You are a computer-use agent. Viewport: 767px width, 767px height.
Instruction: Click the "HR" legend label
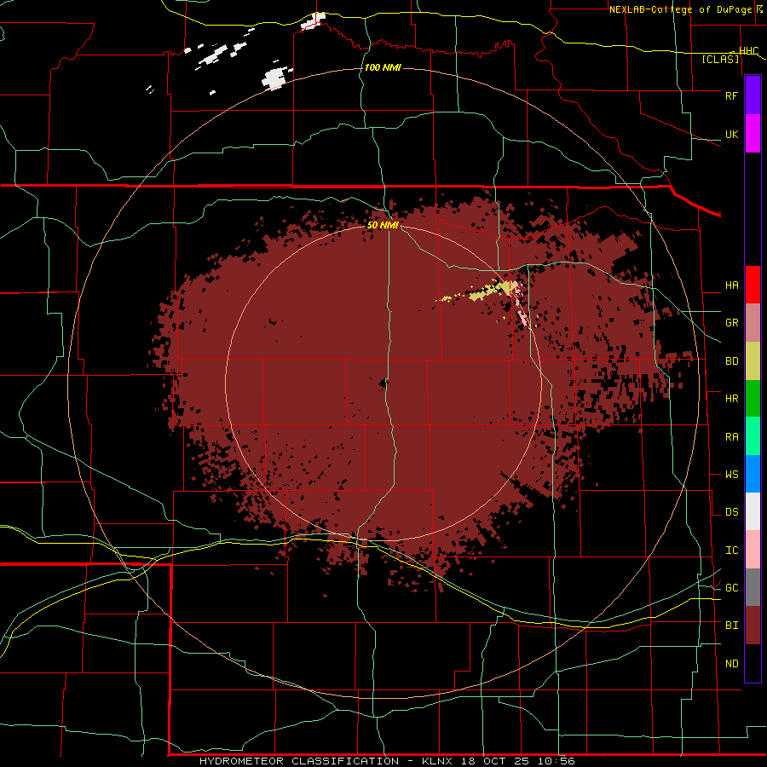coord(731,399)
